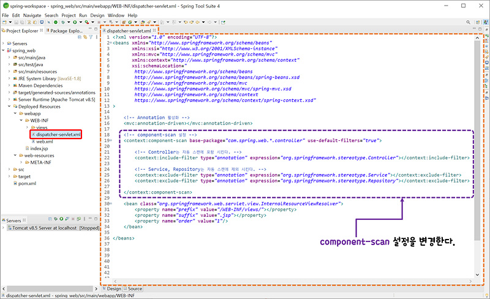Click scroll-down arrow of editor scrollbar
Screen dimensions: 490x299
477,274
